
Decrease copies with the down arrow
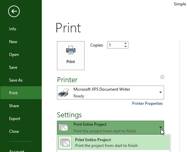pyautogui.click(x=125, y=47)
